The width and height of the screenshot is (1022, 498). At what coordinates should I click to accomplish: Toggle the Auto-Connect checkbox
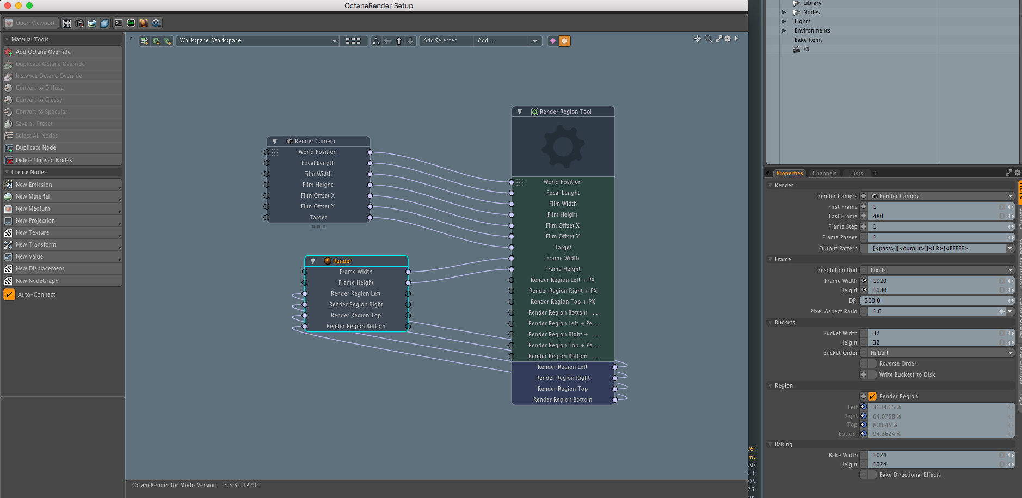tap(9, 294)
